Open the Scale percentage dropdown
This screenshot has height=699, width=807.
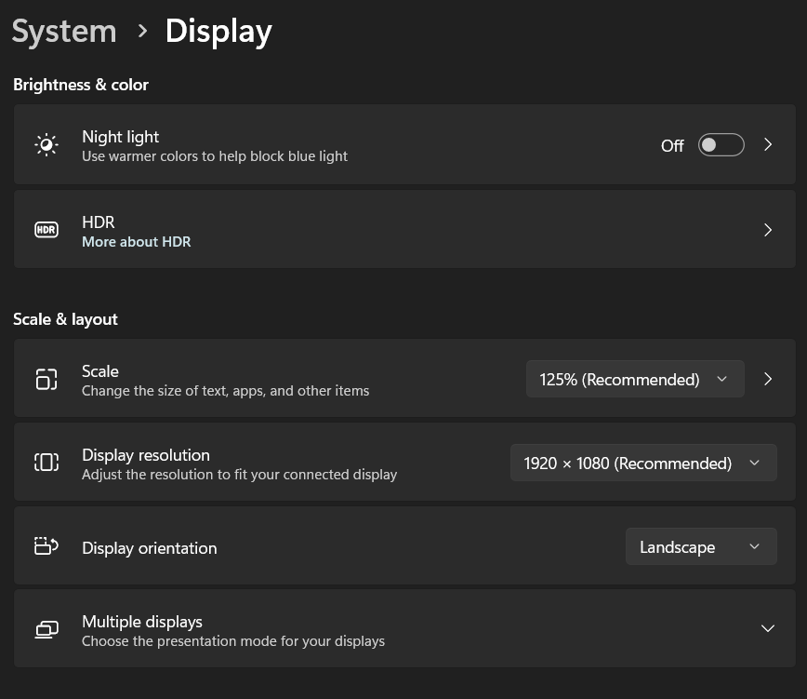click(635, 379)
